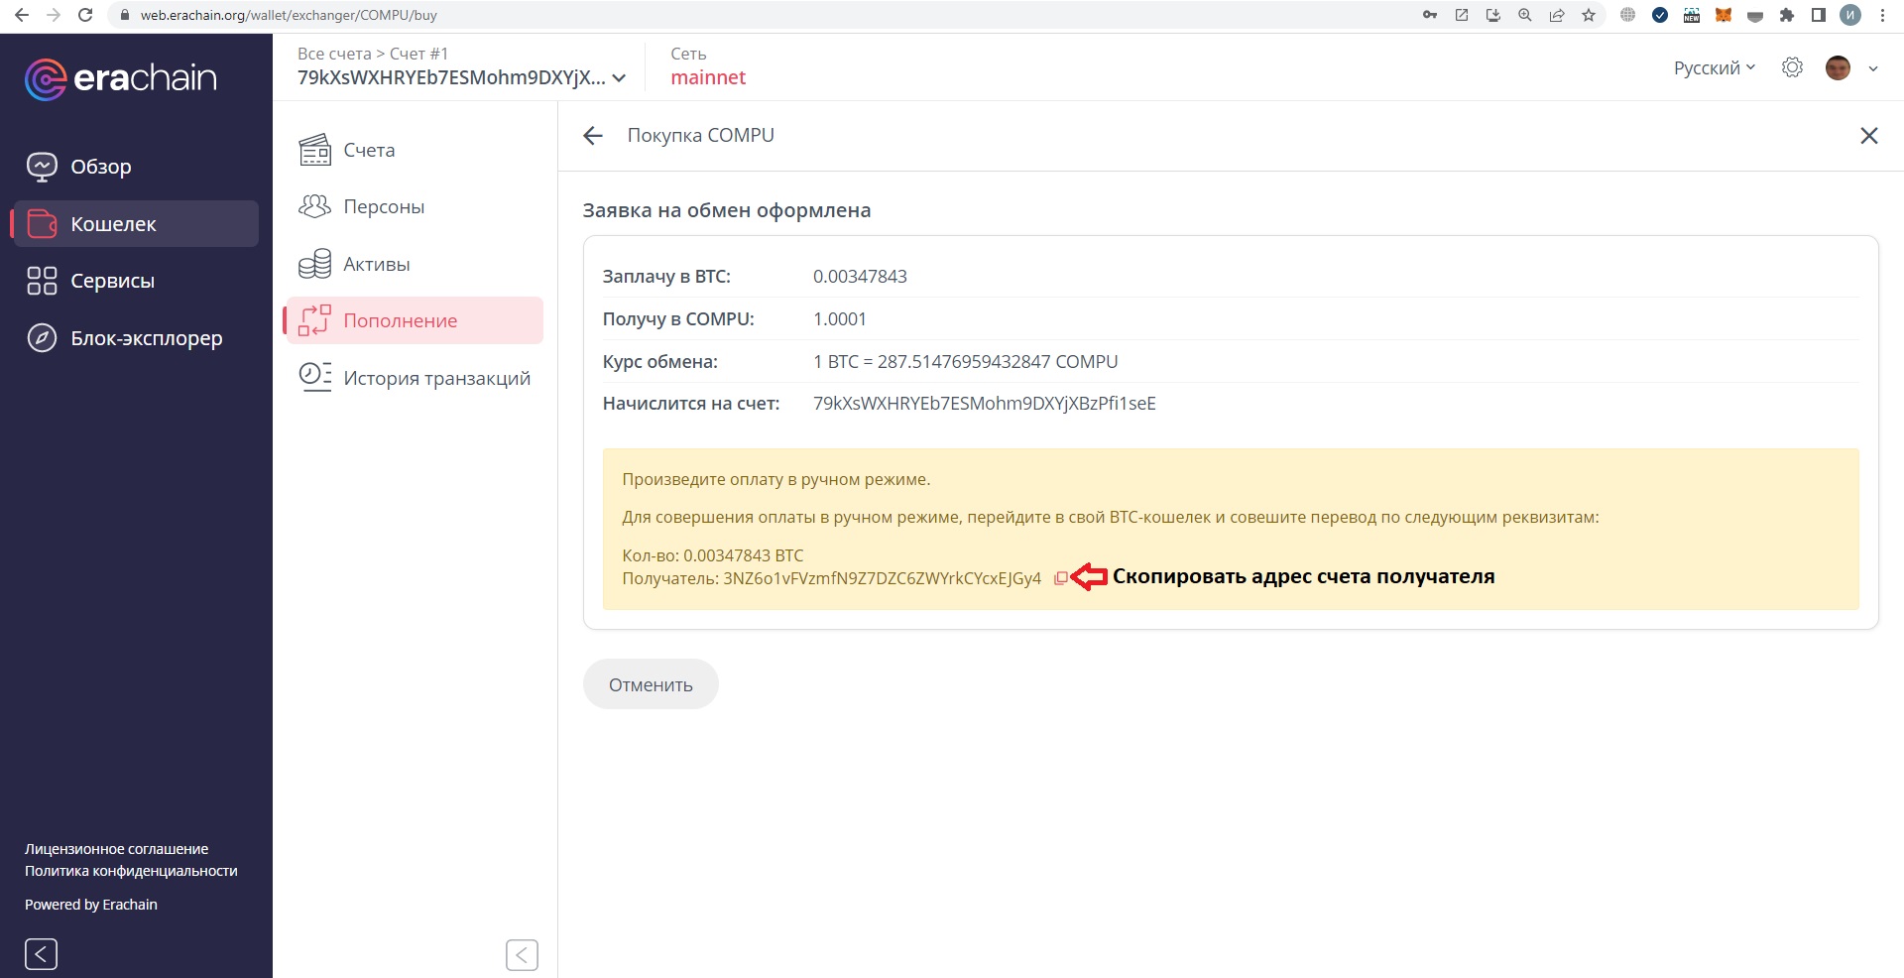Select История транзакций tab

pos(436,378)
